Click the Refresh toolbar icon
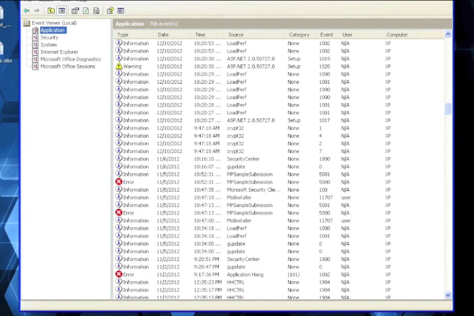This screenshot has height=316, width=474. point(86,11)
